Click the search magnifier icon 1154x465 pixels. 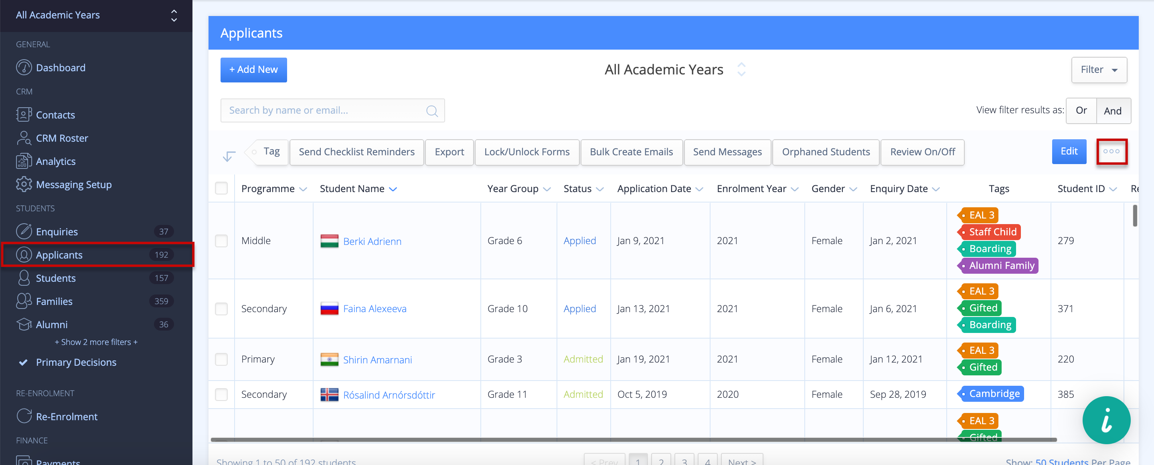(432, 110)
